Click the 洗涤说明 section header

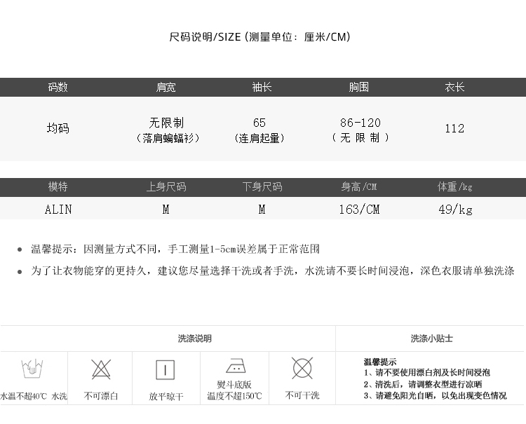(x=194, y=338)
